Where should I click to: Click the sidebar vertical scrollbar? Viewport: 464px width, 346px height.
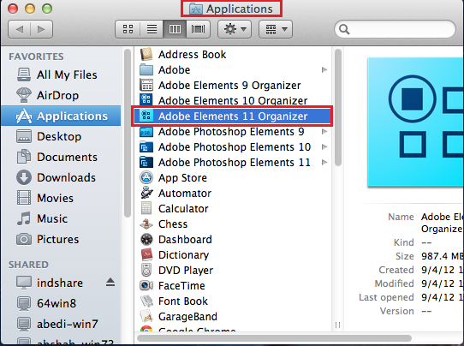tap(128, 134)
